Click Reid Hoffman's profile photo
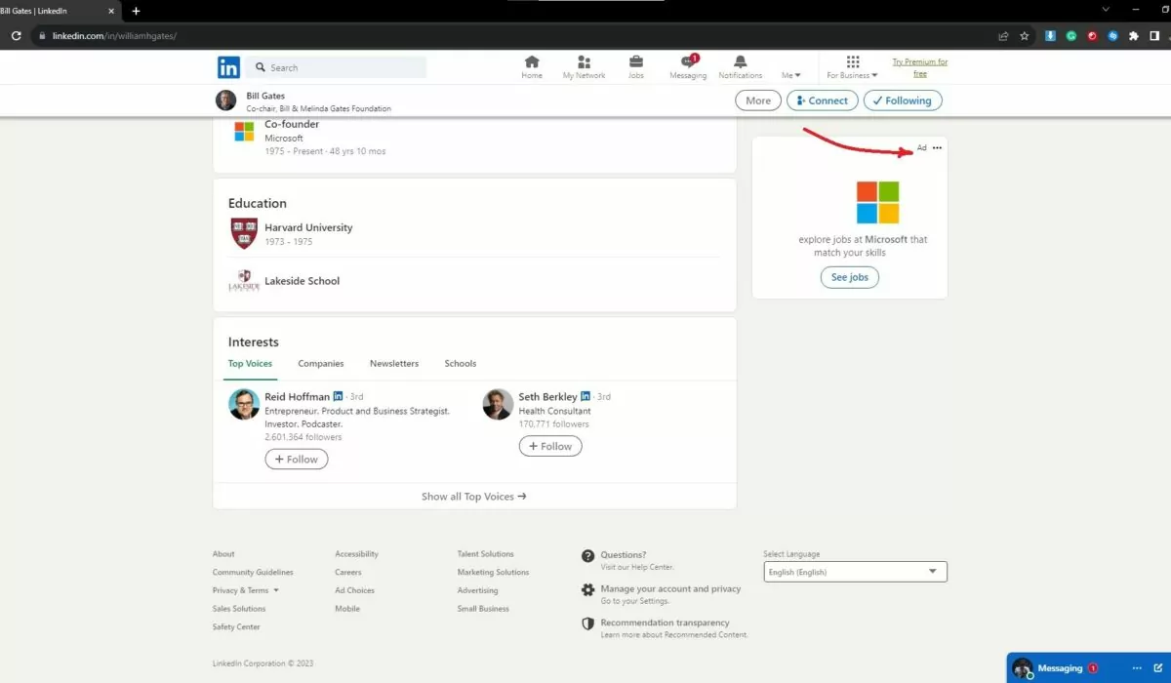The width and height of the screenshot is (1171, 683). (244, 404)
